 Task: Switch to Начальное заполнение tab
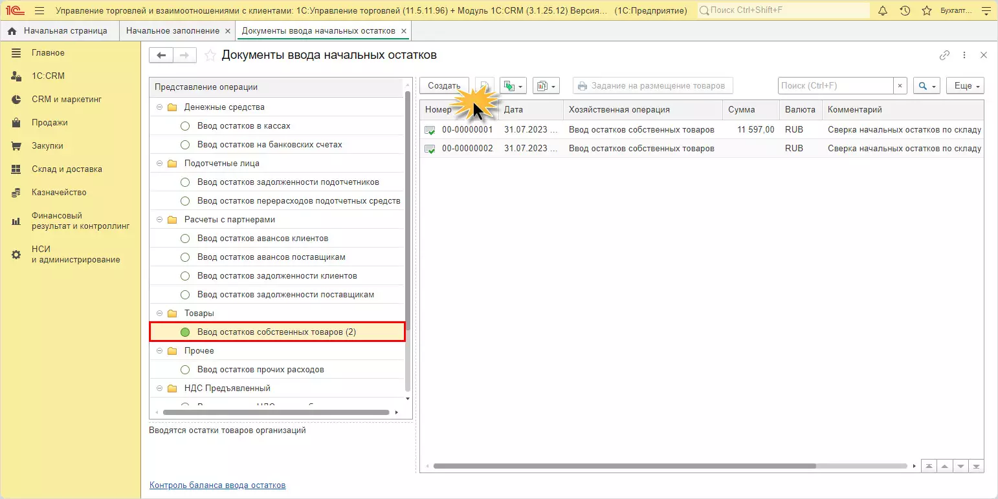[172, 31]
